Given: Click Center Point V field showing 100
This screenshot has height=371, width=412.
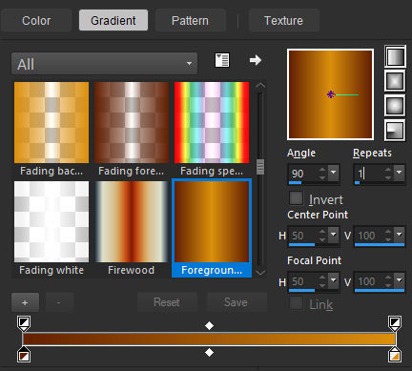Looking at the screenshot, I should click(369, 236).
